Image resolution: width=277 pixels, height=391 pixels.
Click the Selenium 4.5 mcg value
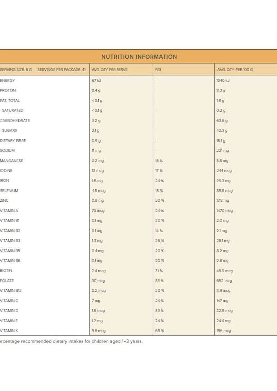(x=99, y=191)
